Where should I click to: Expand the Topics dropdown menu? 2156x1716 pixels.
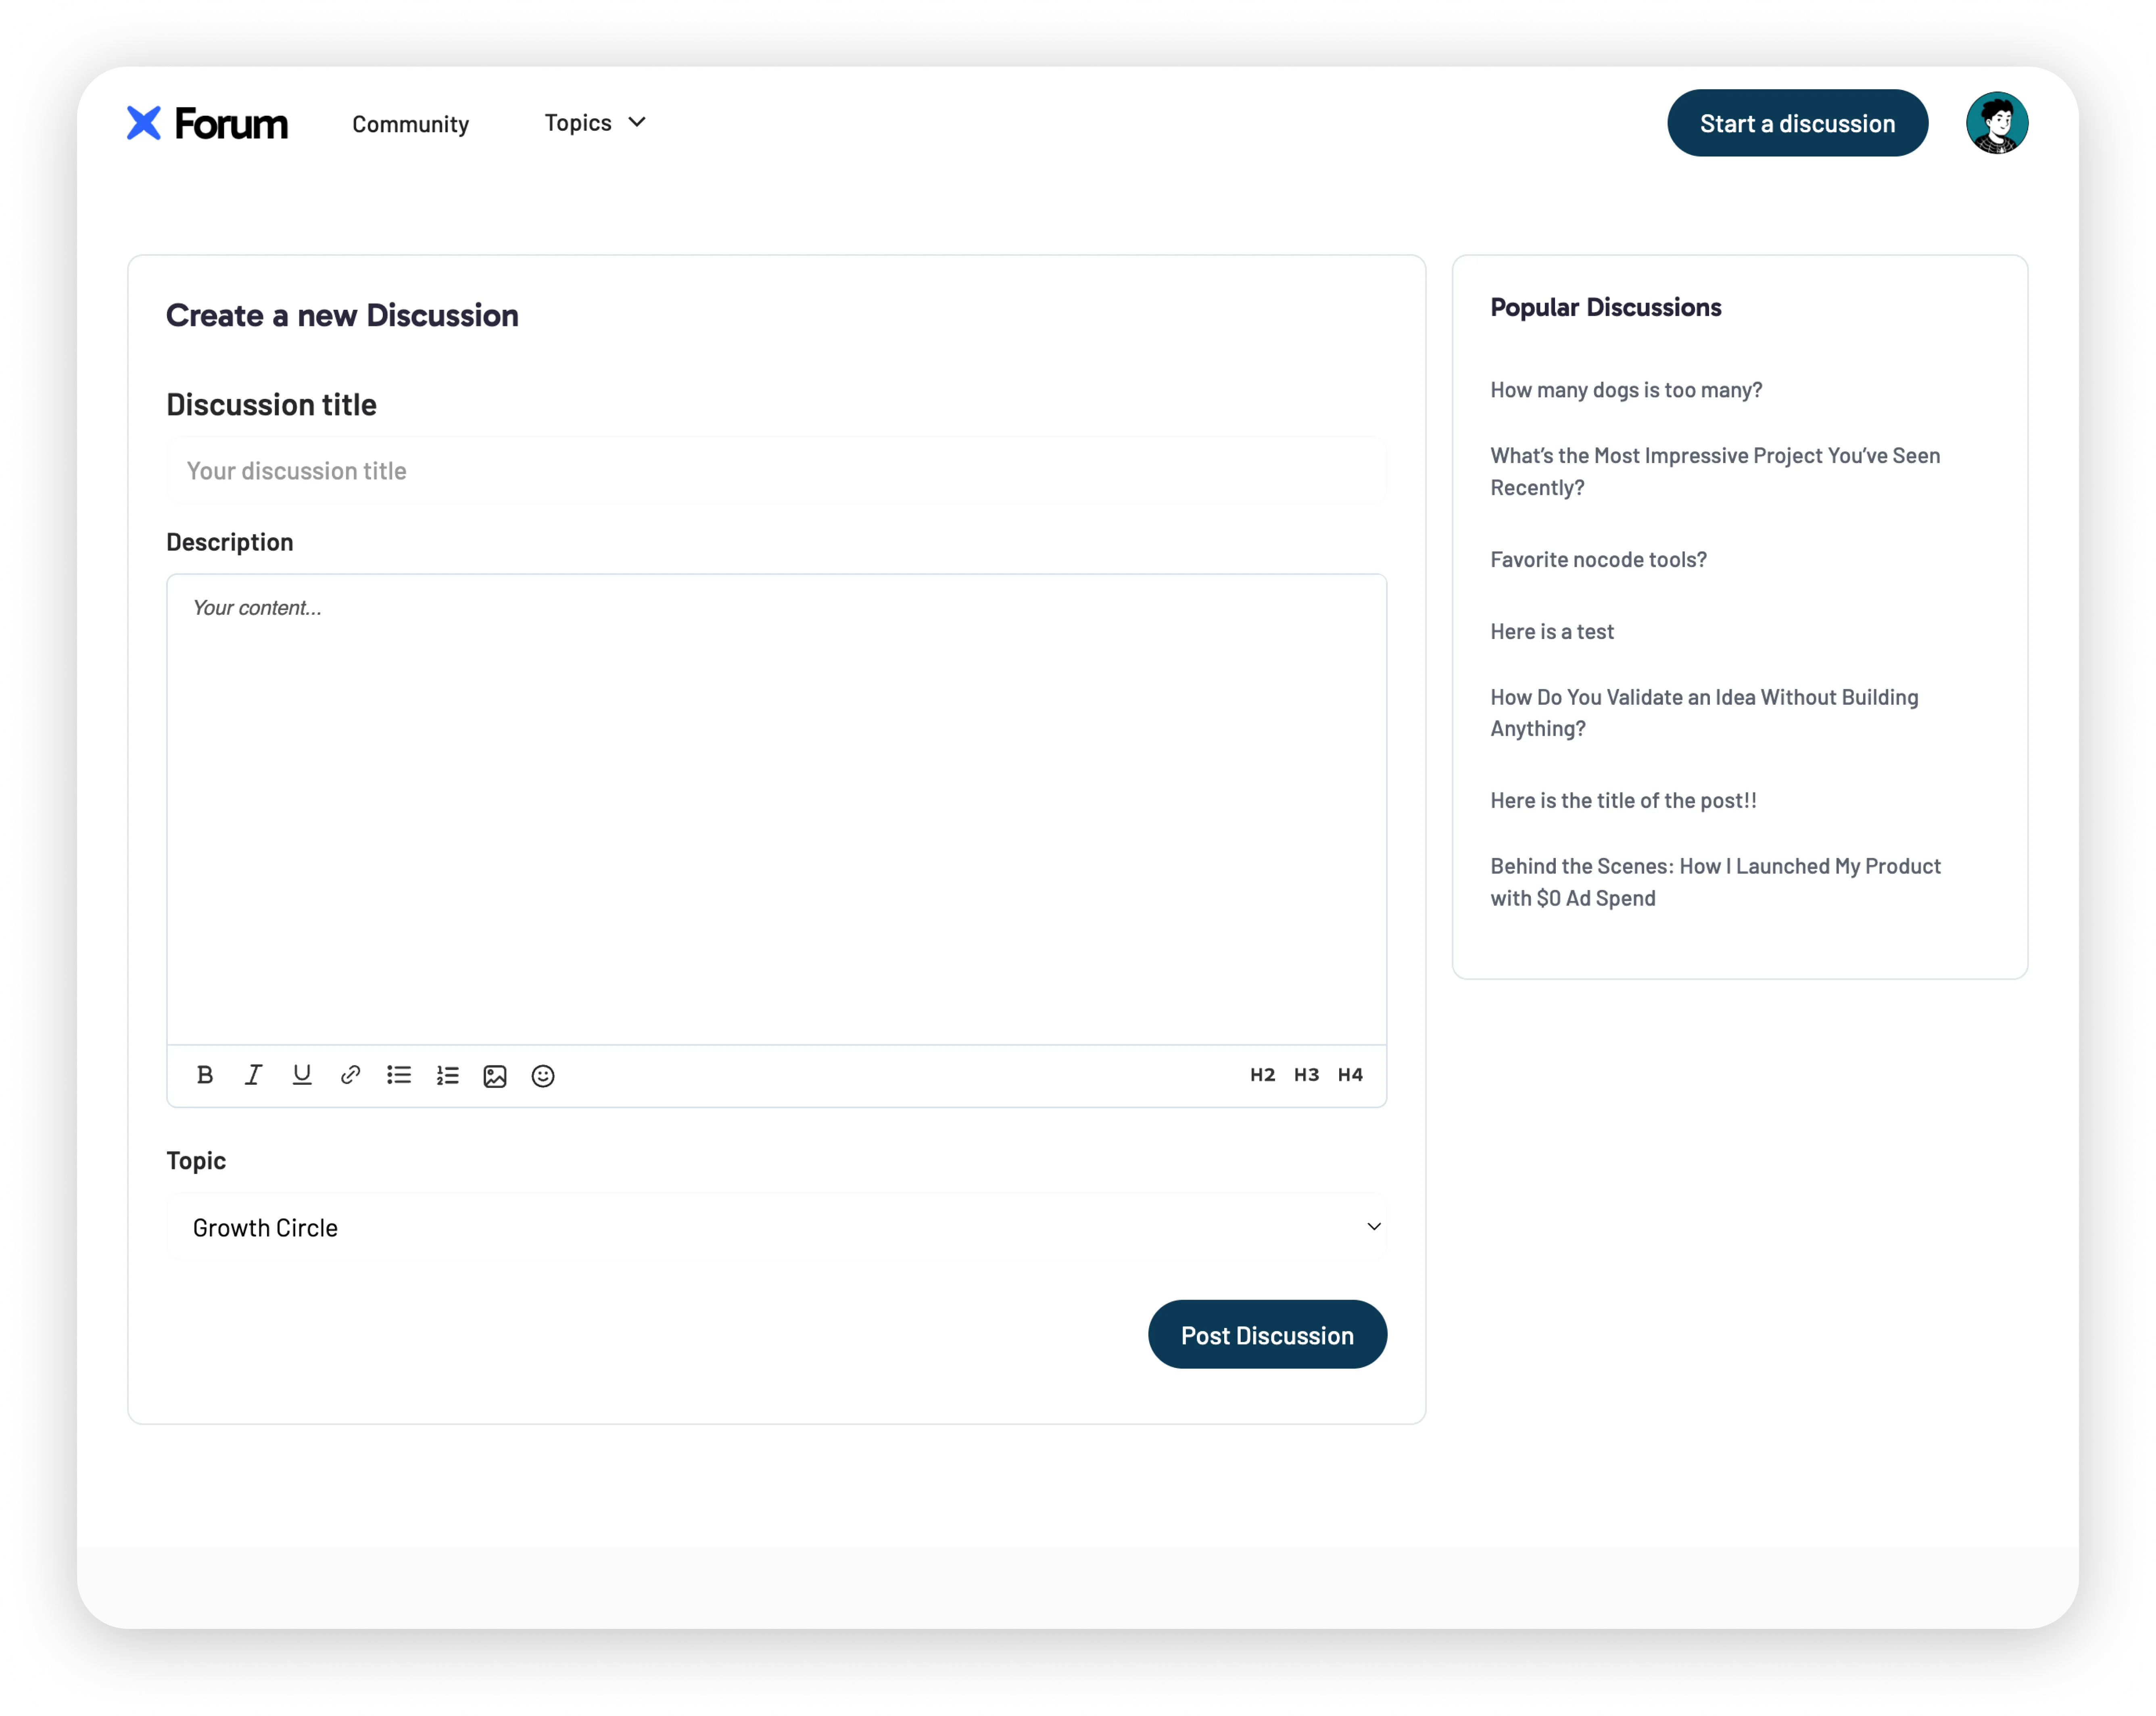click(595, 122)
